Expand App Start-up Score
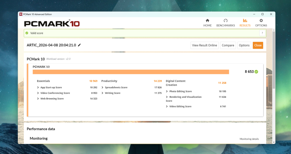This screenshot has width=291, height=154. click(x=38, y=88)
